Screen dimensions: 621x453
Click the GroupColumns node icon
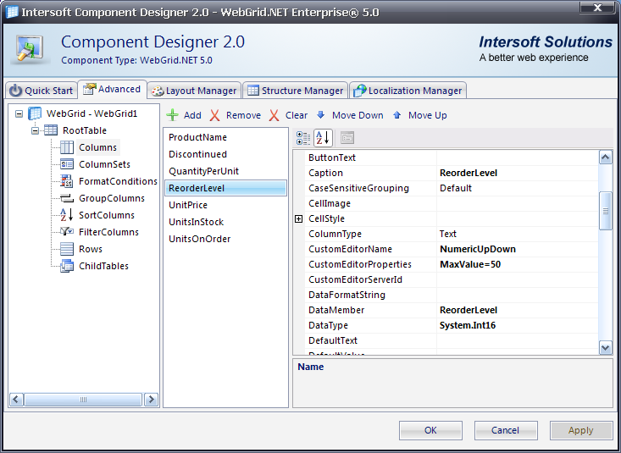click(x=67, y=198)
